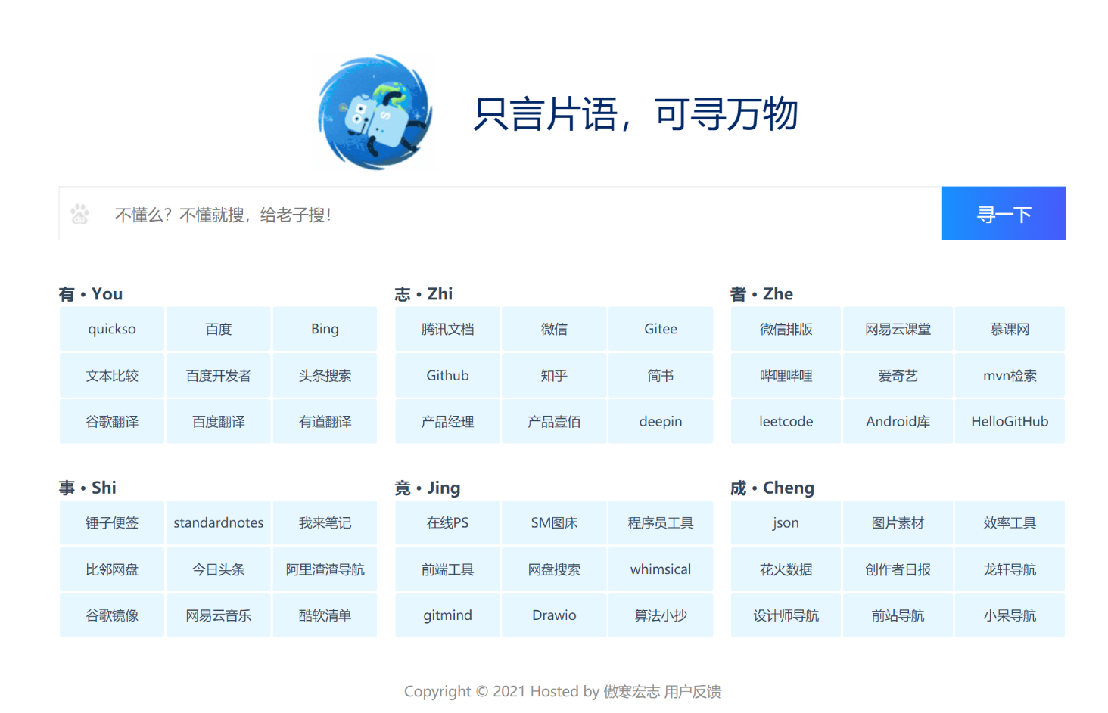Click the astronaut robot logo image
This screenshot has width=1108, height=713.
pos(375,112)
